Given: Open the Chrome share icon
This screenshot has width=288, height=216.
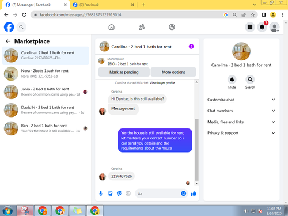Looking at the screenshot, I should click(244, 14).
